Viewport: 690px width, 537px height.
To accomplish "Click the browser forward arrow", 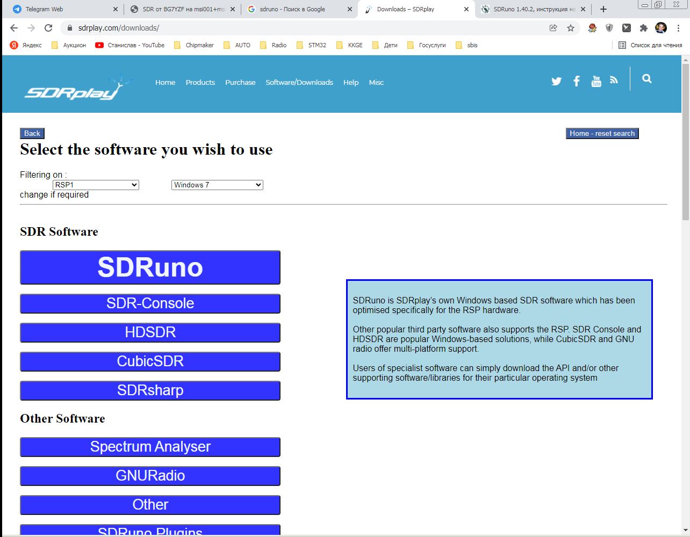I will (31, 28).
